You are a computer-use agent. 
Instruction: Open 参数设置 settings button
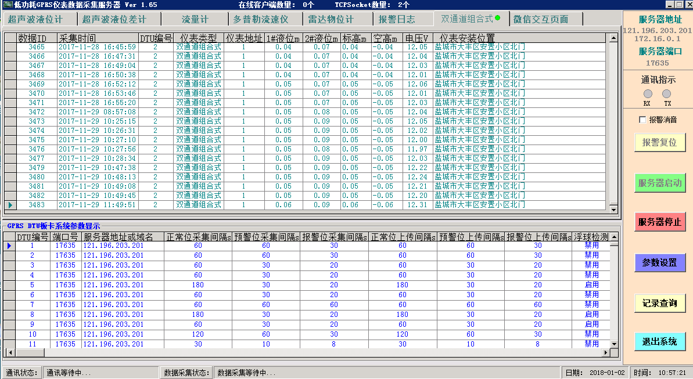click(659, 262)
